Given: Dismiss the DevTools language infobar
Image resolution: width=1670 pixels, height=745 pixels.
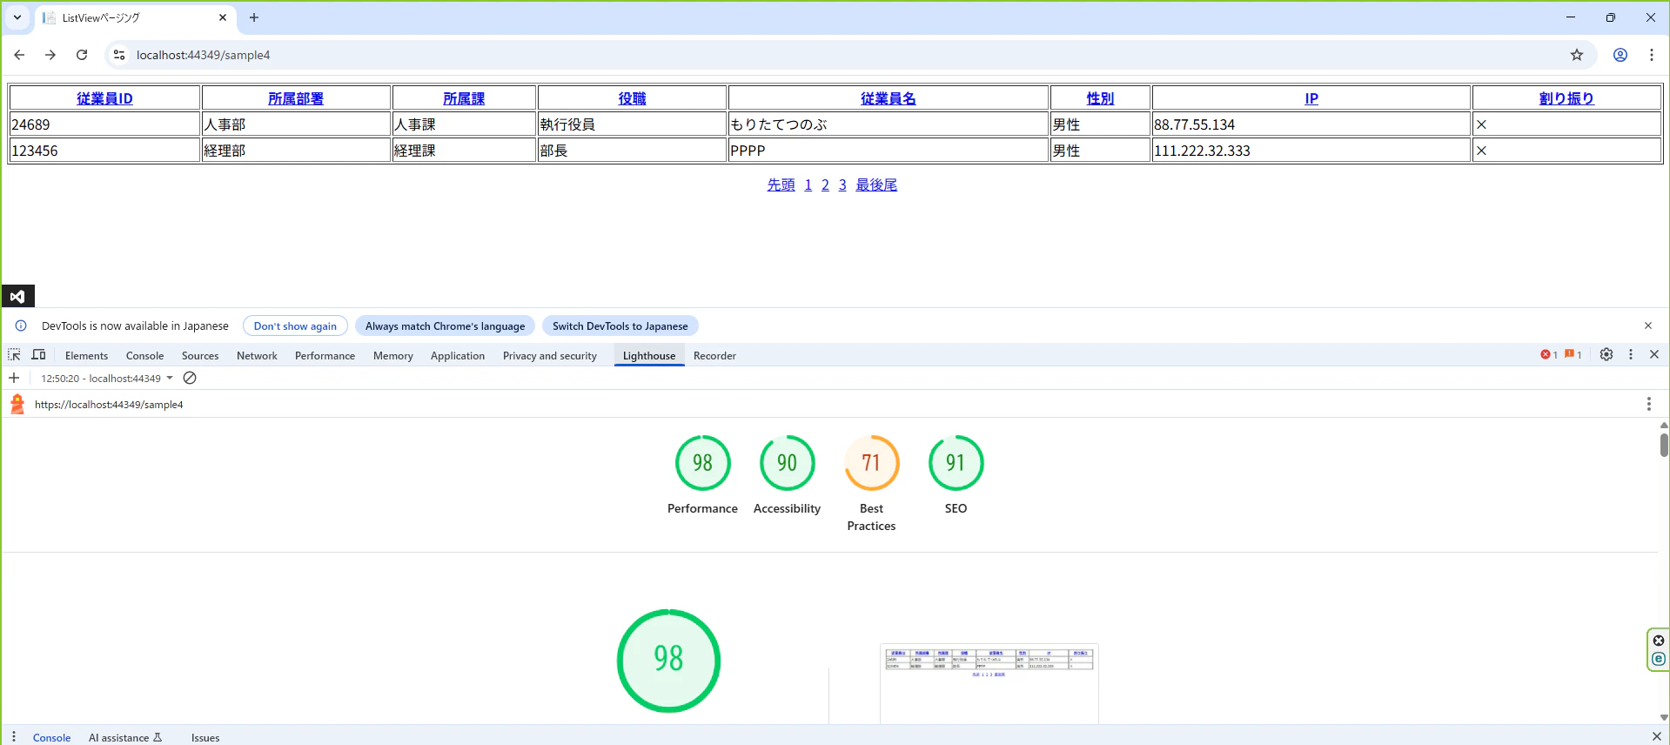Looking at the screenshot, I should click(x=1648, y=326).
